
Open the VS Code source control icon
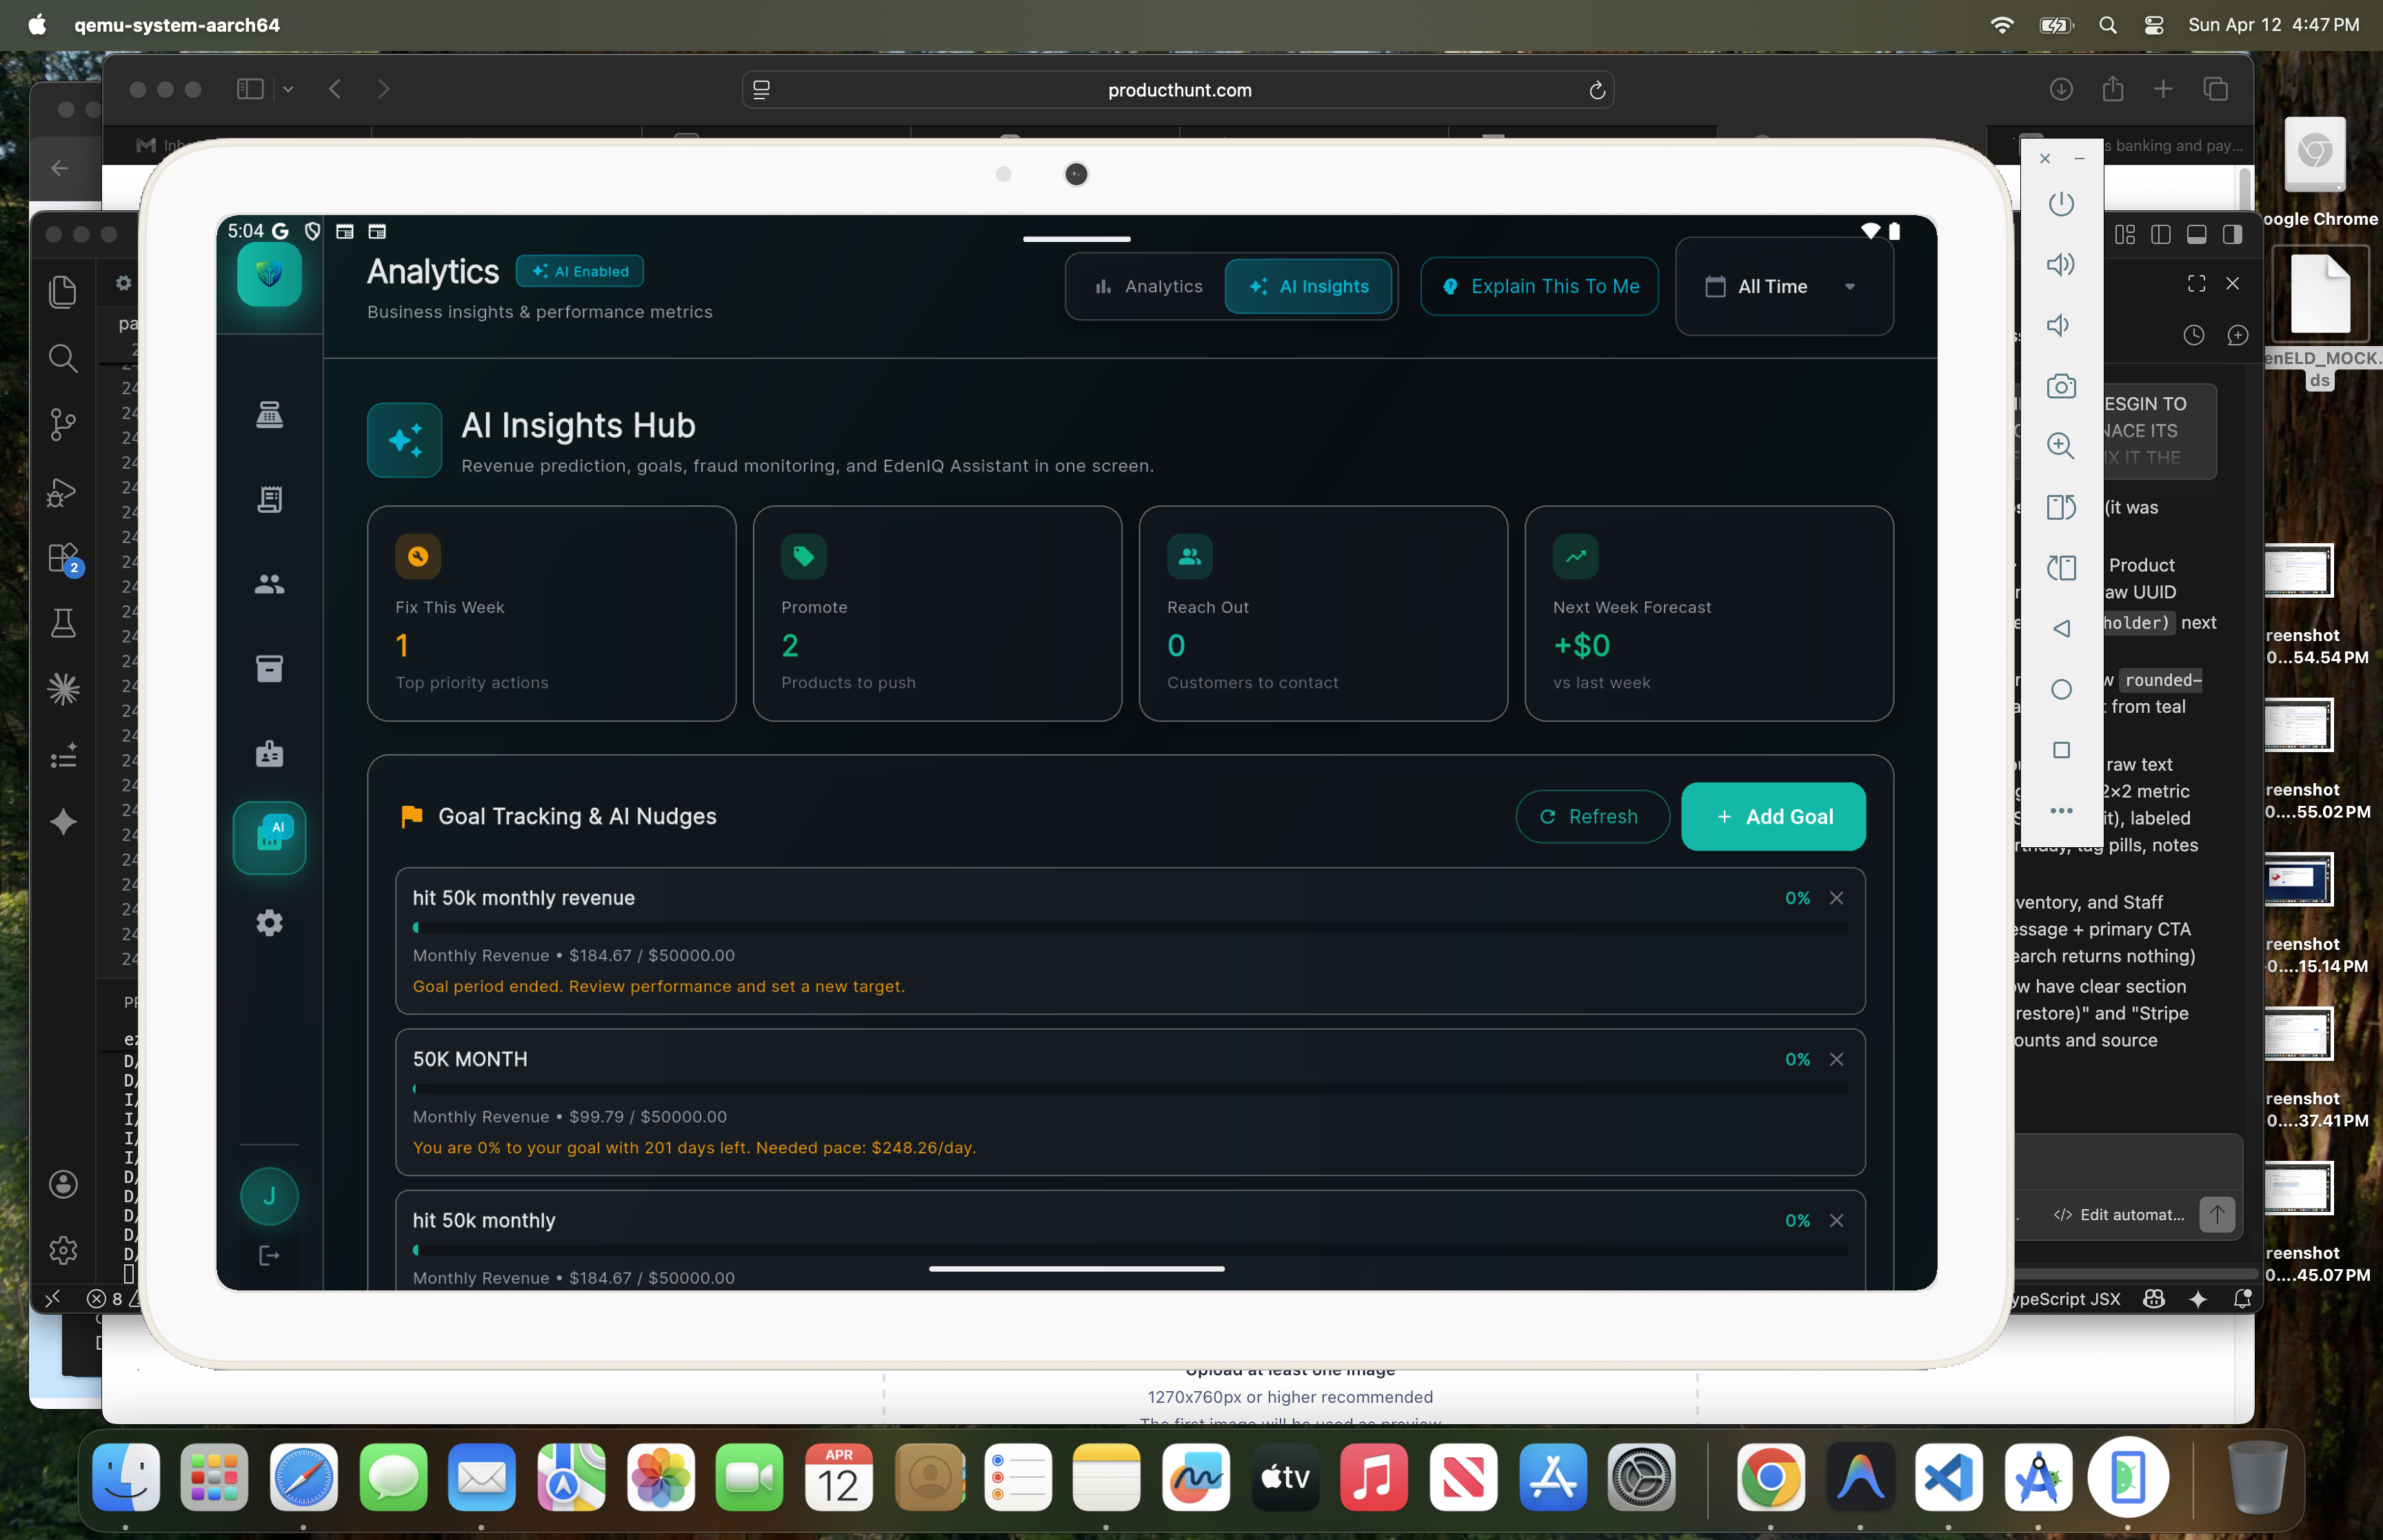tap(63, 424)
